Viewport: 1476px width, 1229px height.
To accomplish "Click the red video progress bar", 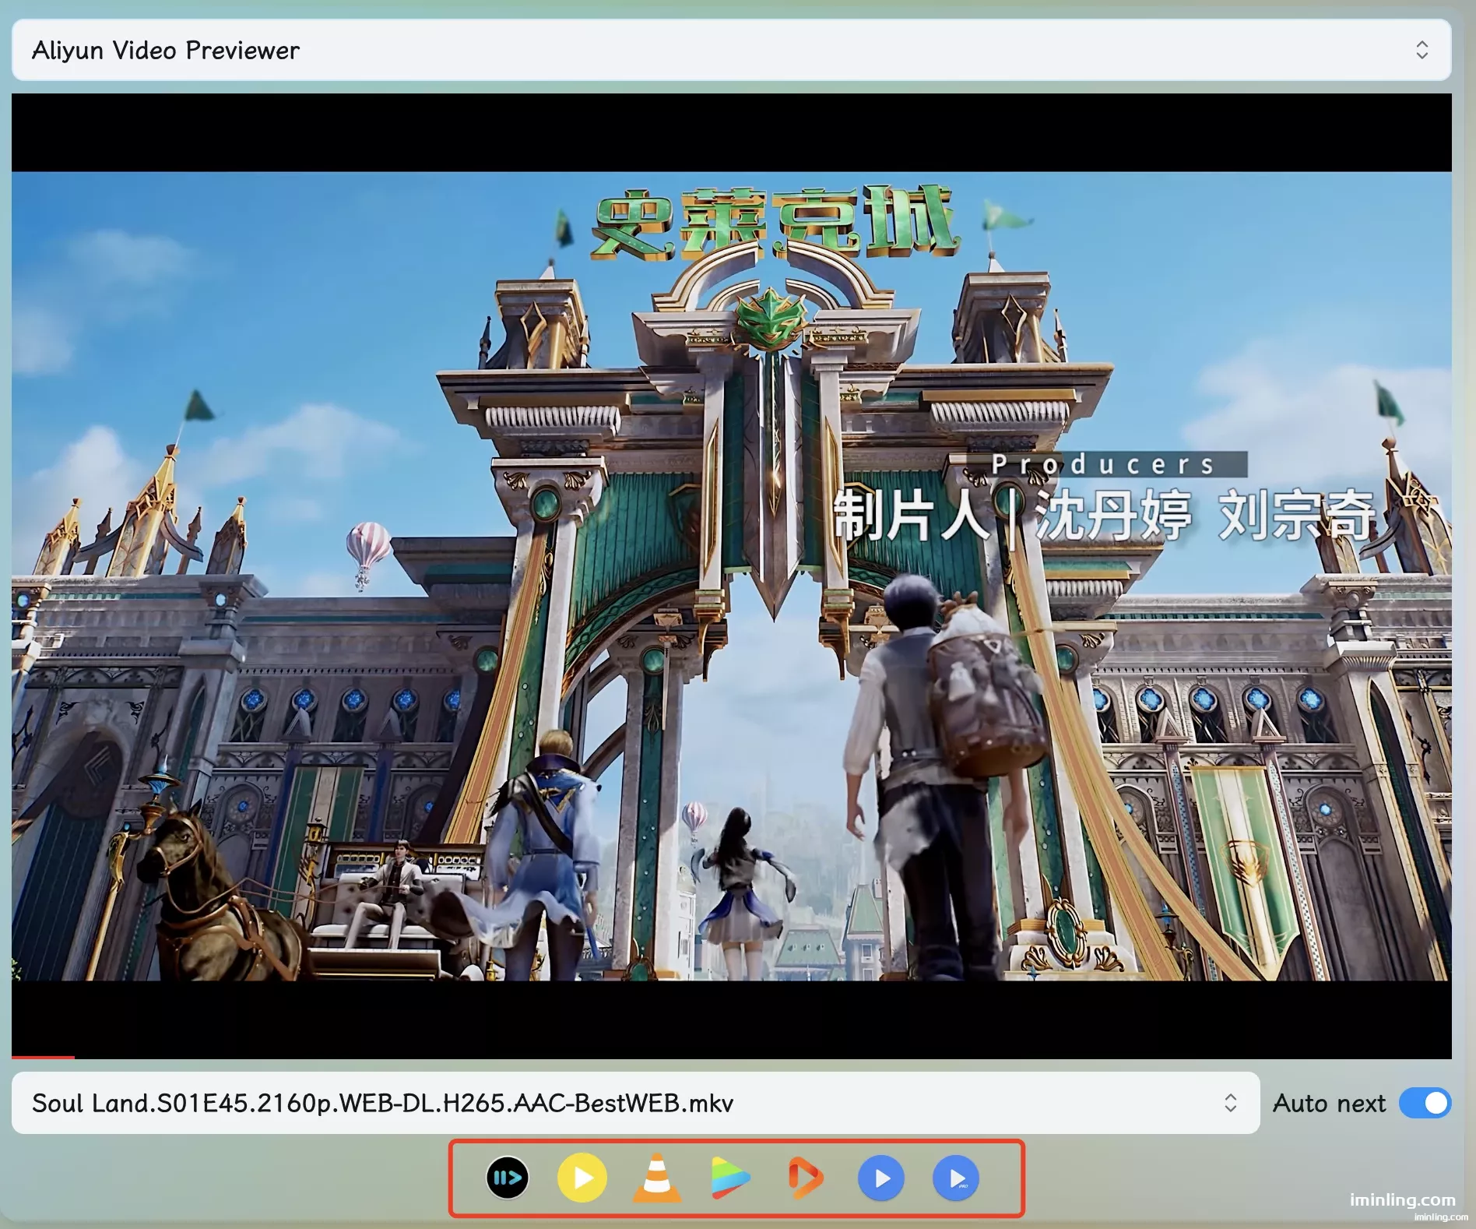I will click(43, 1057).
